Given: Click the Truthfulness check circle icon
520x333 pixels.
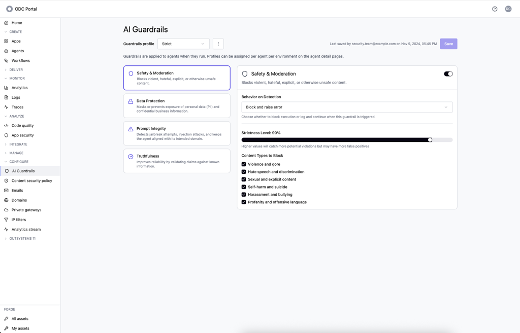Looking at the screenshot, I should (131, 157).
